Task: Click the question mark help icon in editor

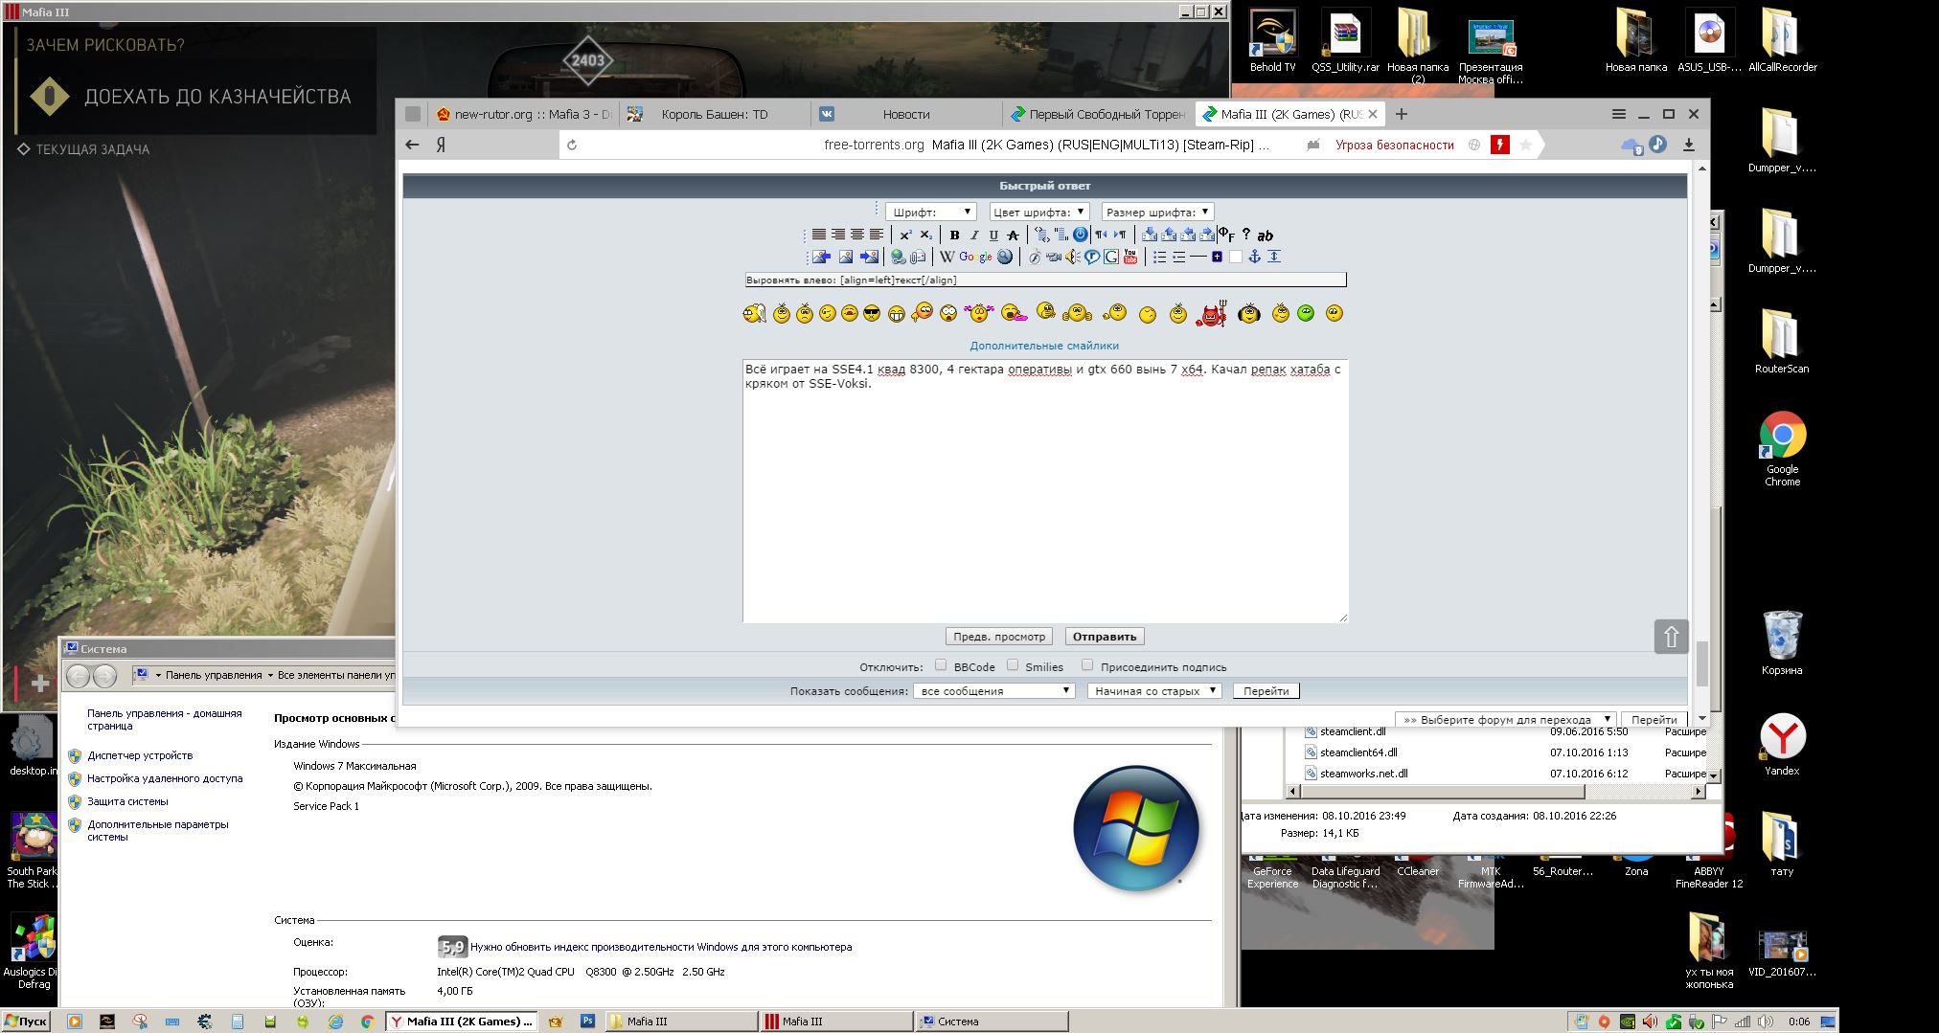Action: [1245, 235]
